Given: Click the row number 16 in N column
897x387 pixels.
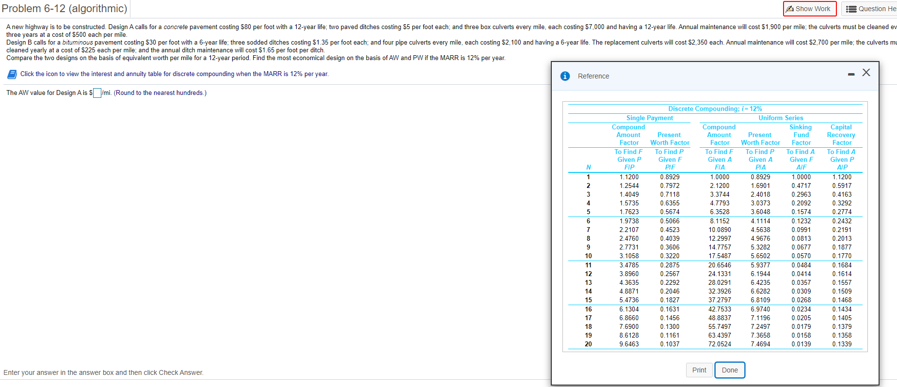Looking at the screenshot, I should (x=588, y=309).
